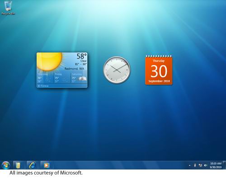The image size is (226, 179).
Task: Click the 58° current temperature
Action: [x=82, y=56]
